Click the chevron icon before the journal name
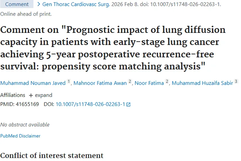Image resolution: width=241 pixels, height=161 pixels. 39,5
